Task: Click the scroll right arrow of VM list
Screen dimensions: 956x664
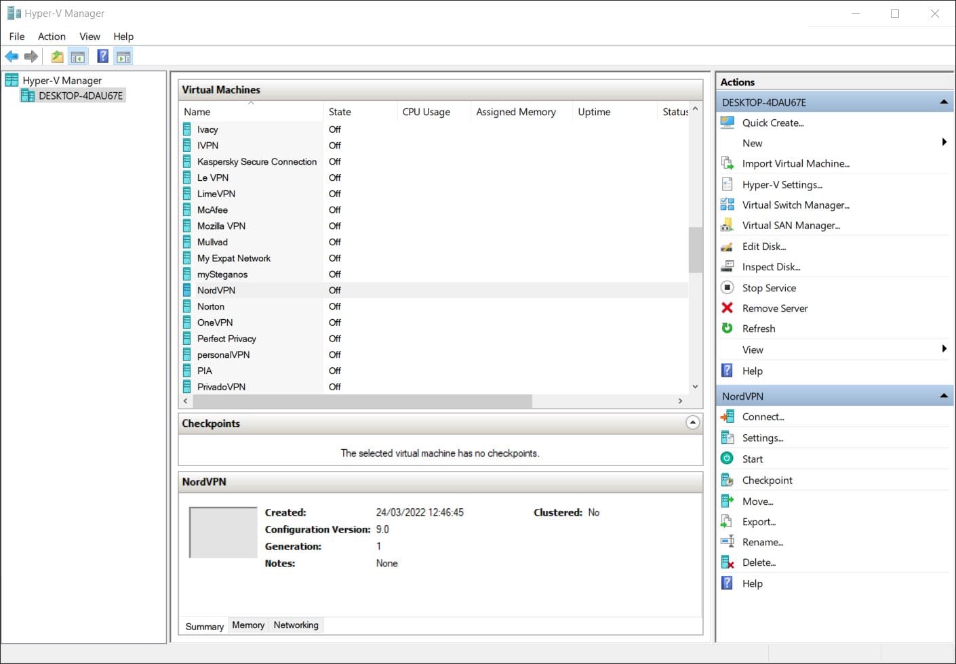Action: tap(681, 401)
